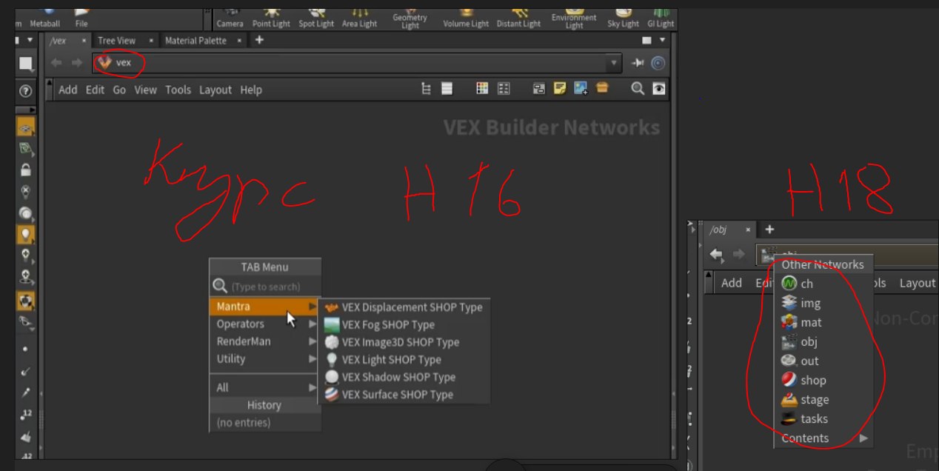939x471 pixels.
Task: Add a sticky note
Action: click(x=560, y=89)
